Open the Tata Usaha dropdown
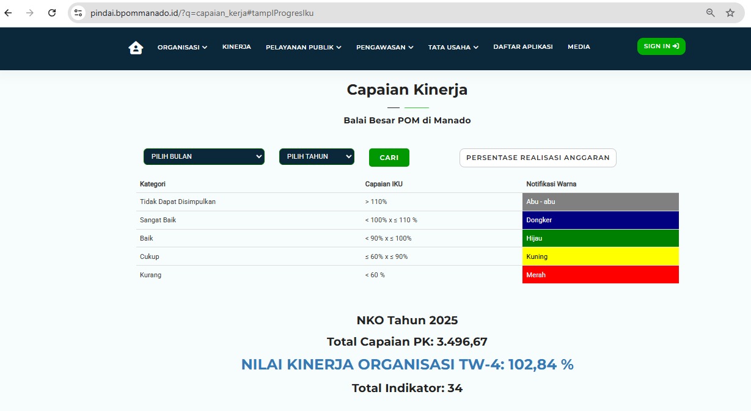This screenshot has width=751, height=411. coord(453,47)
